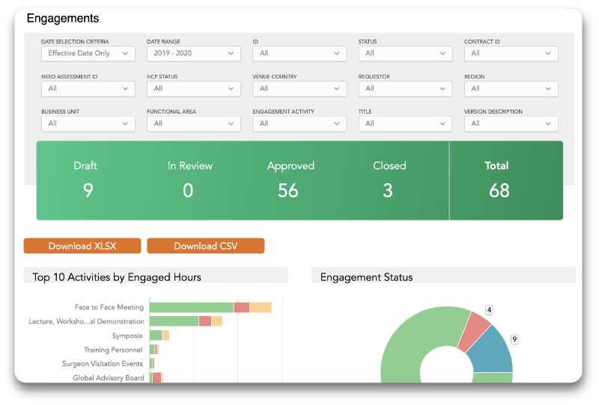Open the Date Selection Criteria dropdown
Screen dimensions: 599x405
88,54
